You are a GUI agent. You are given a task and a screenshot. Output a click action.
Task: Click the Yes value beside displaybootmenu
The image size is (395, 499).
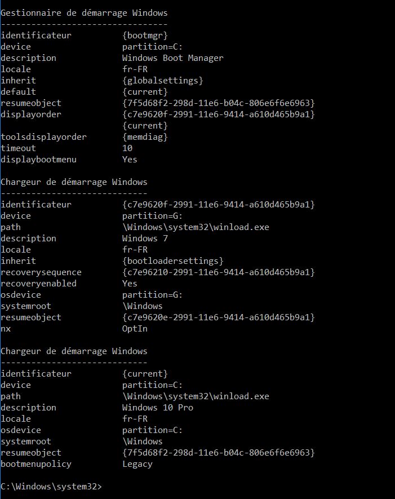130,160
